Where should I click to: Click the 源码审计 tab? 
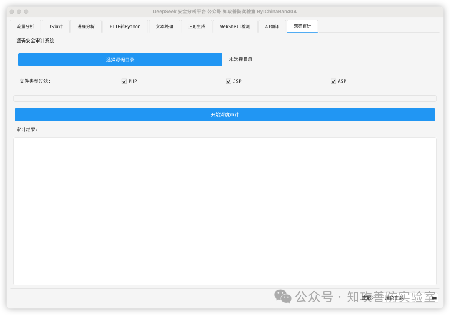[x=302, y=26]
